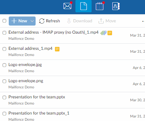Click the Download toolbar item
145x121 pixels.
coord(80,21)
